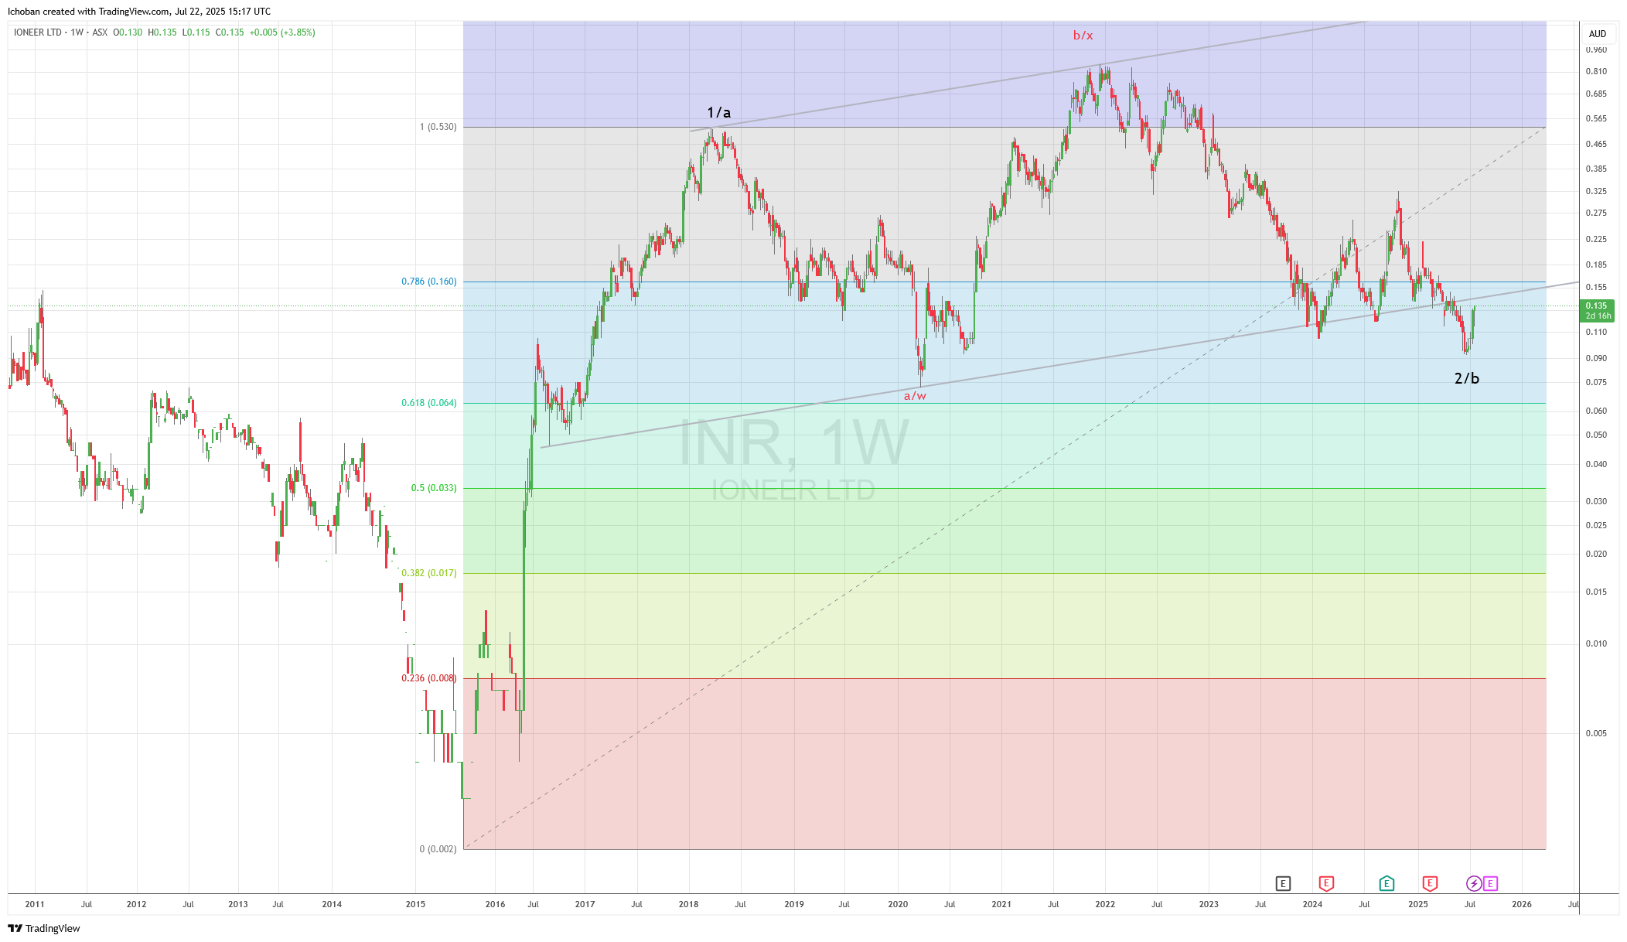Select the red b/x wave label
The height and width of the screenshot is (942, 1627).
(x=1083, y=36)
